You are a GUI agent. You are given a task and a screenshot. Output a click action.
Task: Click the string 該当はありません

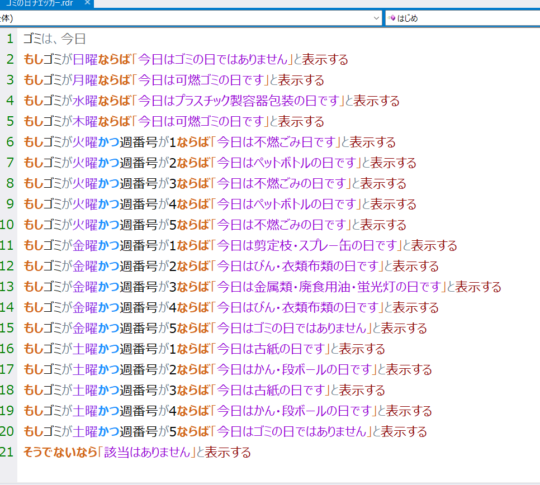click(x=147, y=452)
